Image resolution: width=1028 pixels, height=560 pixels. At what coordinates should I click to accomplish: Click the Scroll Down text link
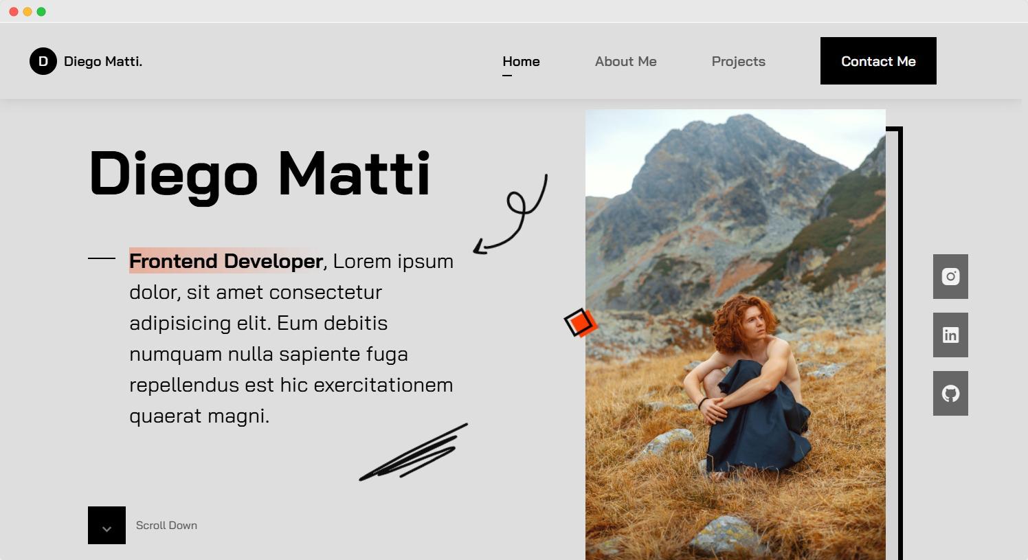pyautogui.click(x=166, y=525)
